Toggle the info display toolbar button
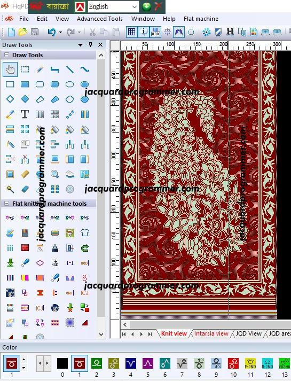This screenshot has height=381, width=291. 144,32
